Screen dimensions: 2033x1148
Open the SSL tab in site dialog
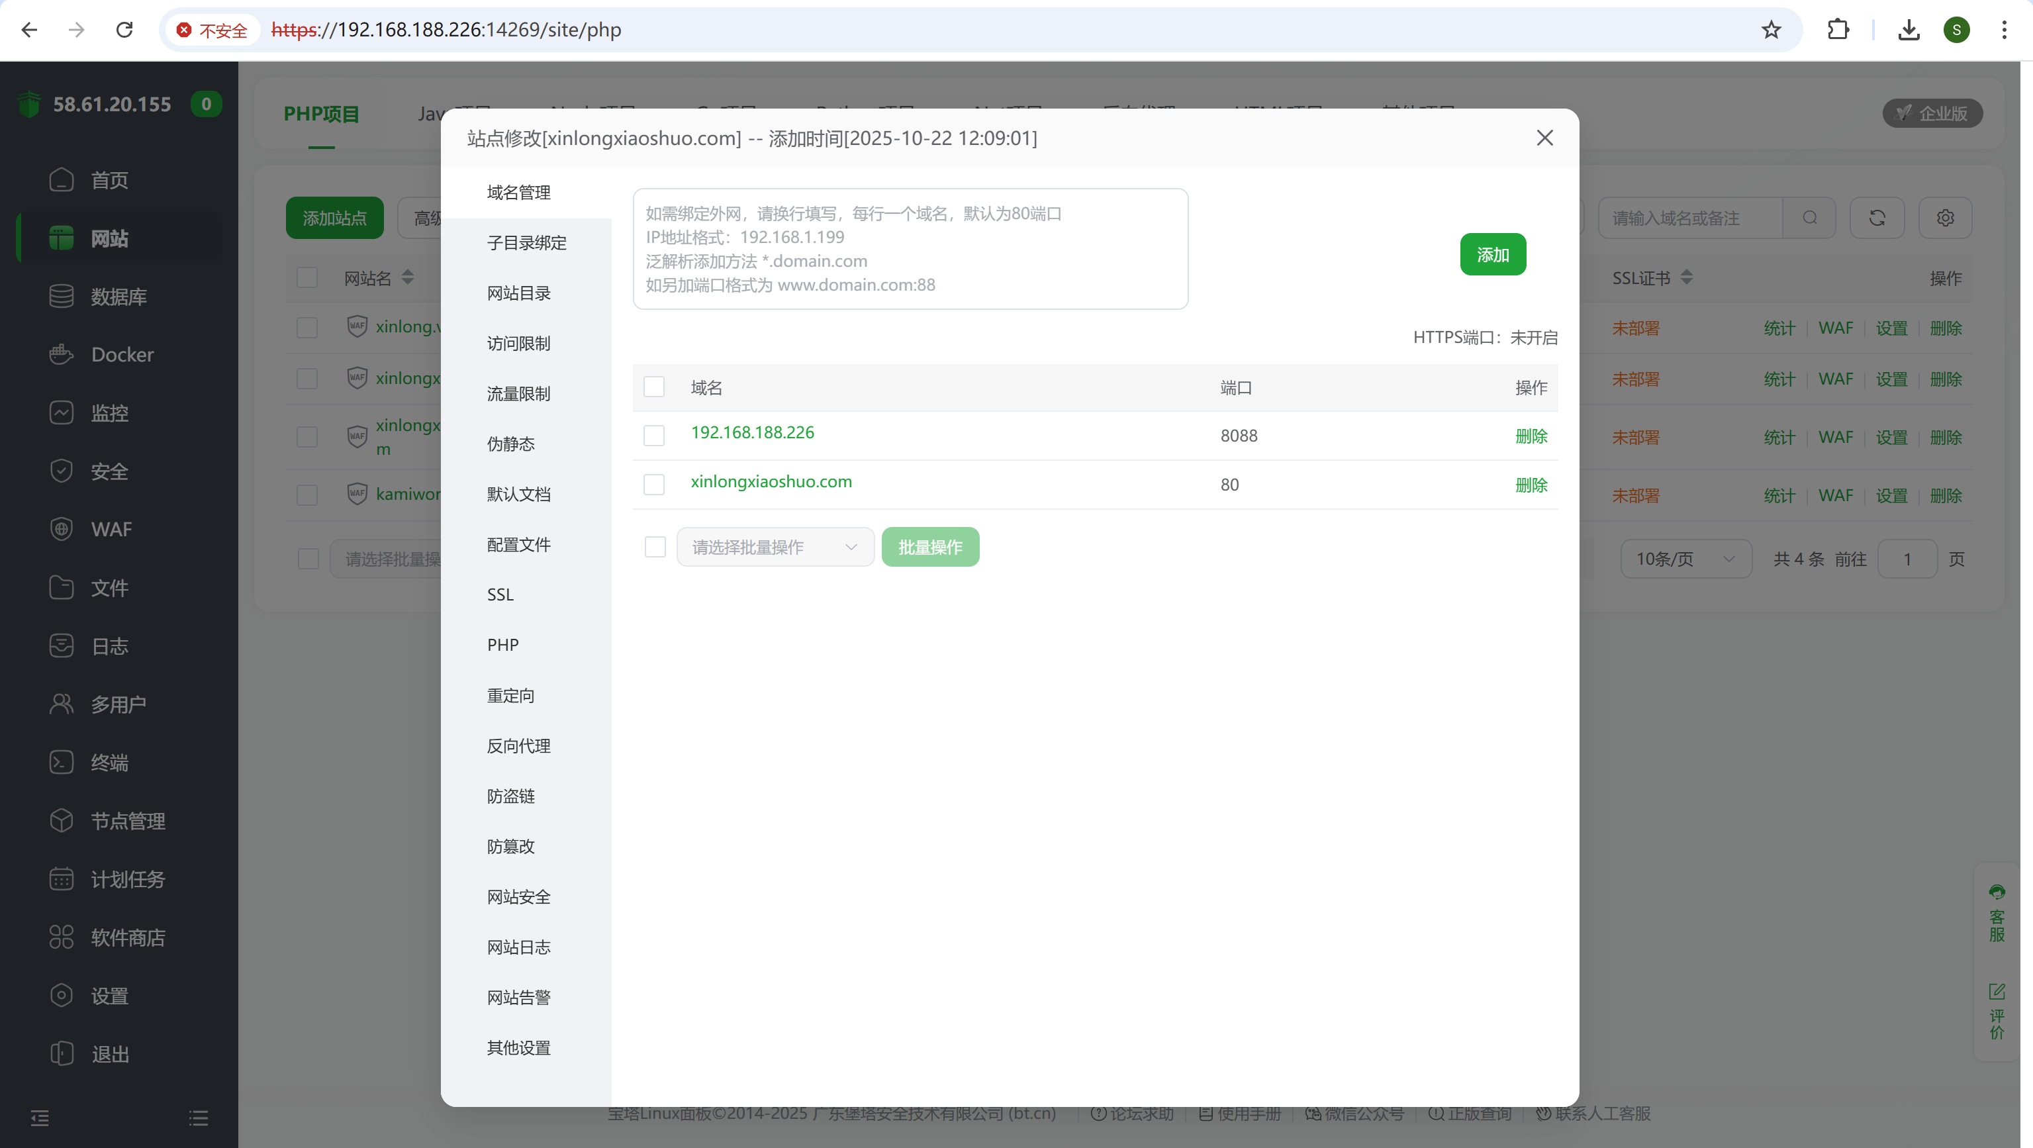pyautogui.click(x=500, y=595)
